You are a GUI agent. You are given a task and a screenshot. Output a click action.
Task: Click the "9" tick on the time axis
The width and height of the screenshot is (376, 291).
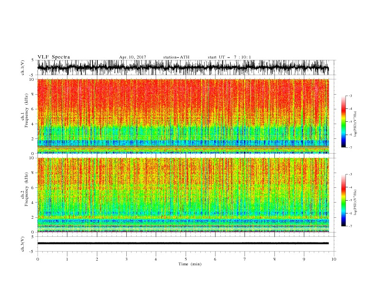pyautogui.click(x=304, y=259)
